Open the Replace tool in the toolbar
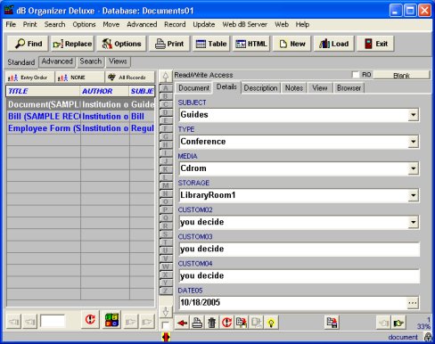 coord(72,44)
